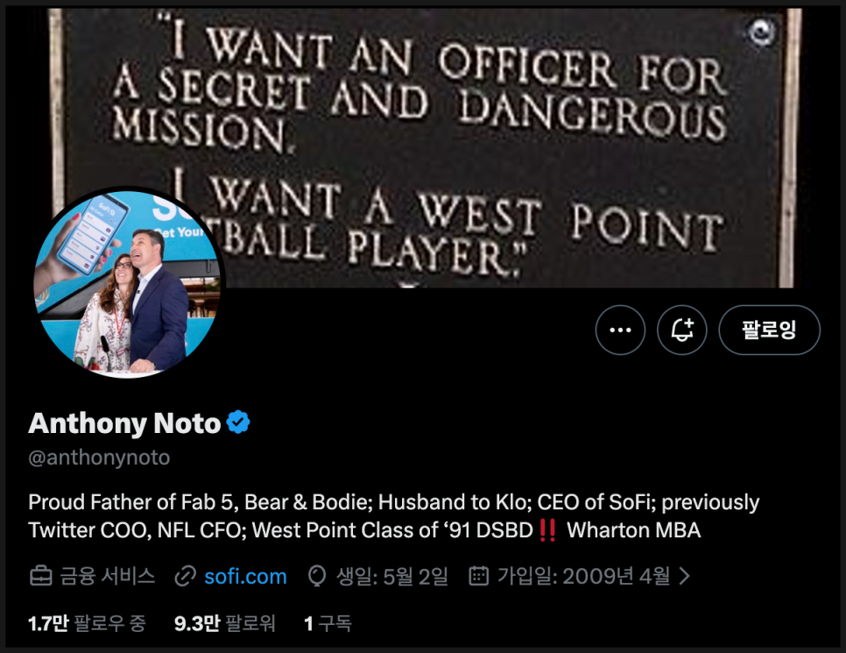Open the 1 구독 subscriptions list
Image resolution: width=846 pixels, height=653 pixels.
tap(328, 623)
